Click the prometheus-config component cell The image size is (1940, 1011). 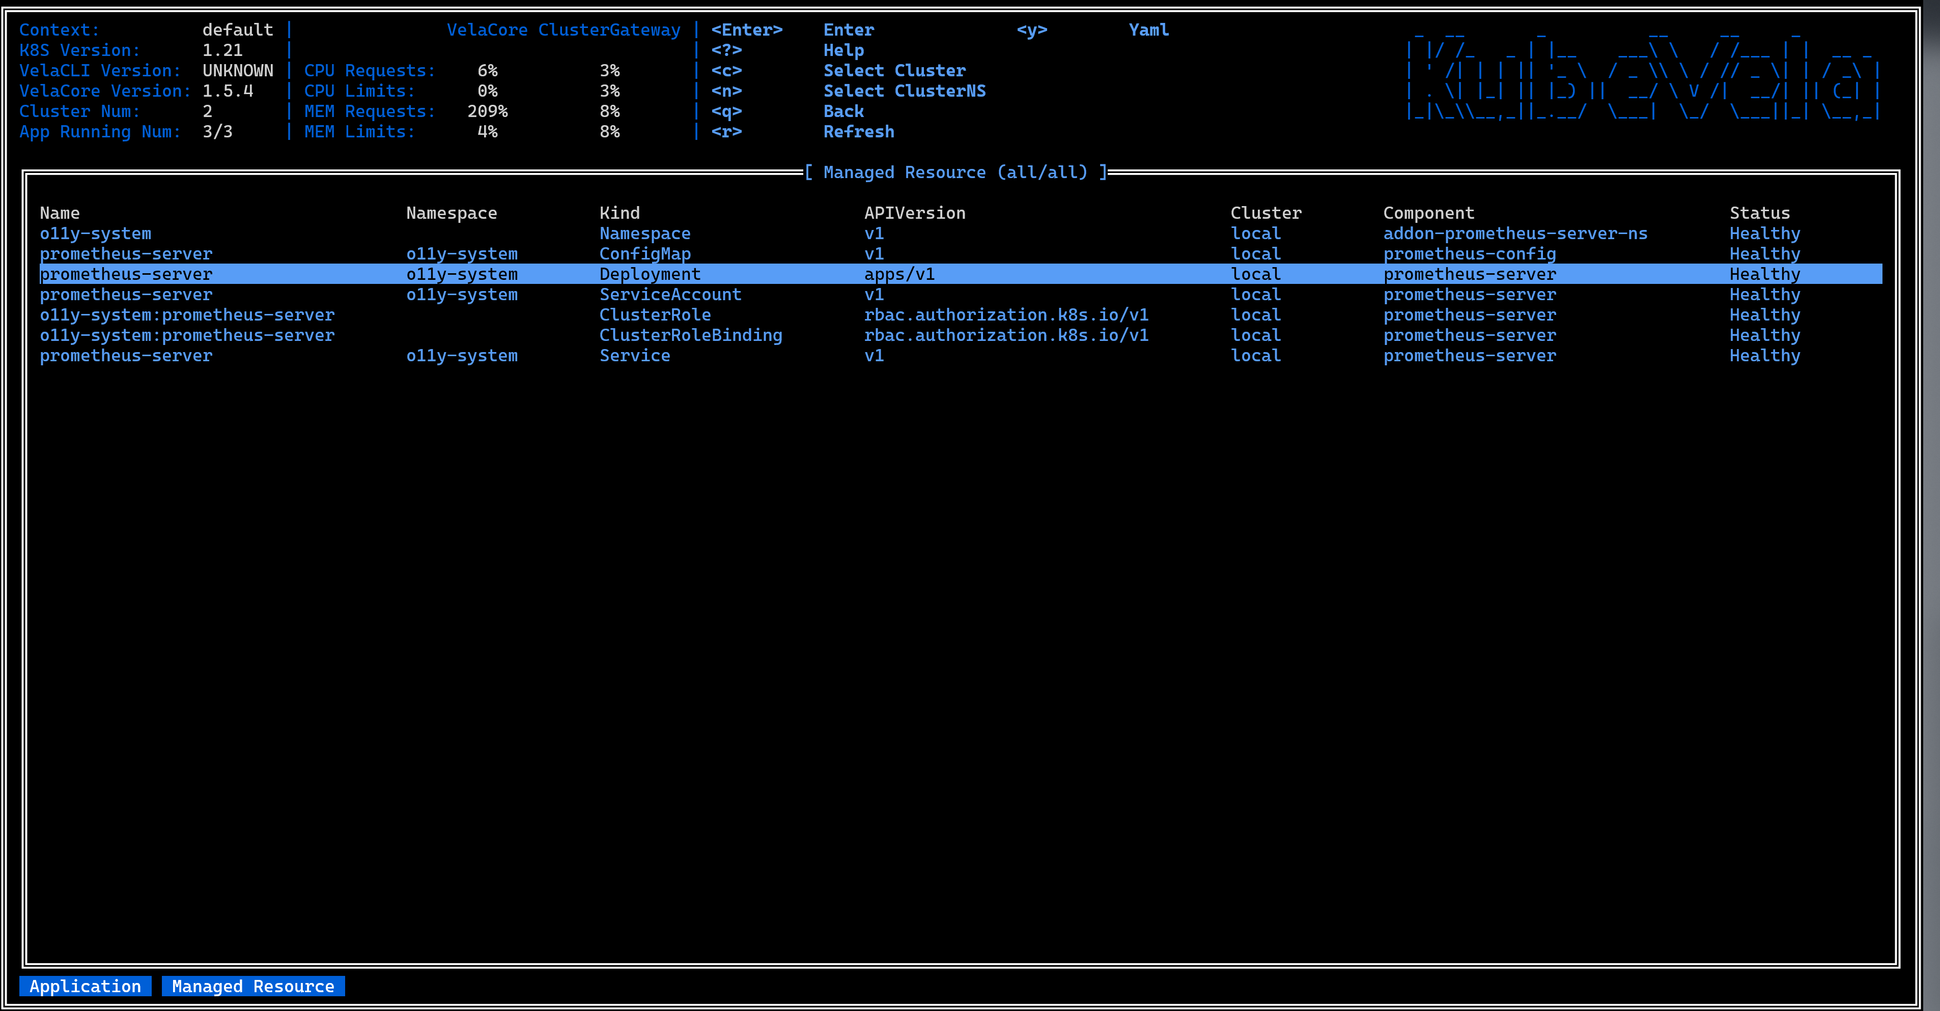pyautogui.click(x=1469, y=254)
